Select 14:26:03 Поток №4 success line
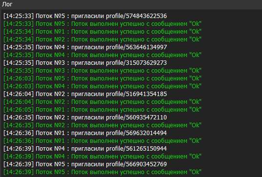262x177 pixels. tap(102, 86)
